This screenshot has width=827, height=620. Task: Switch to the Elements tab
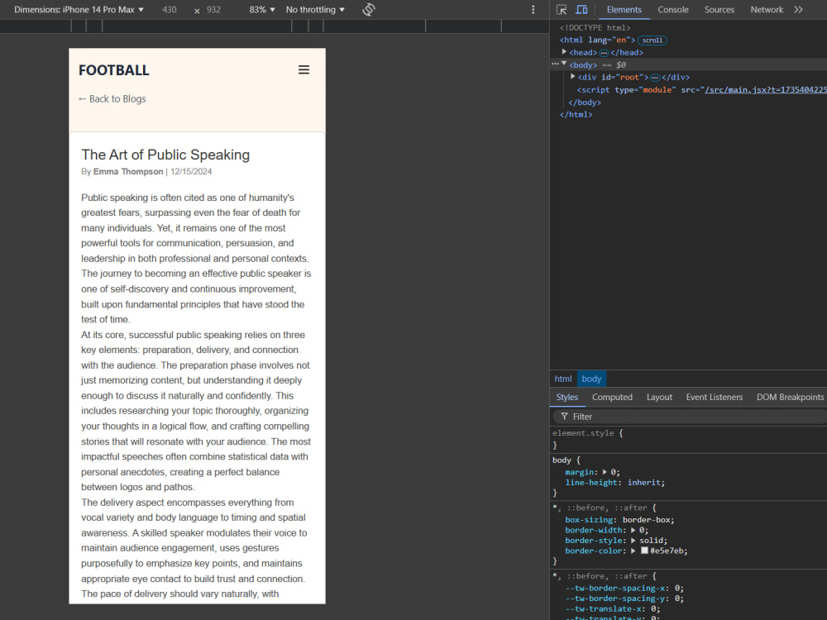click(624, 9)
